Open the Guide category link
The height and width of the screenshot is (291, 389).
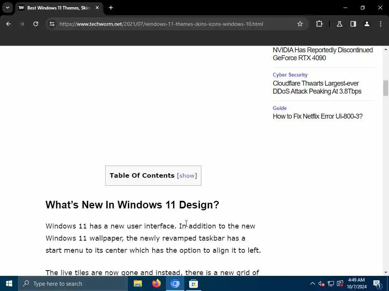(x=280, y=108)
